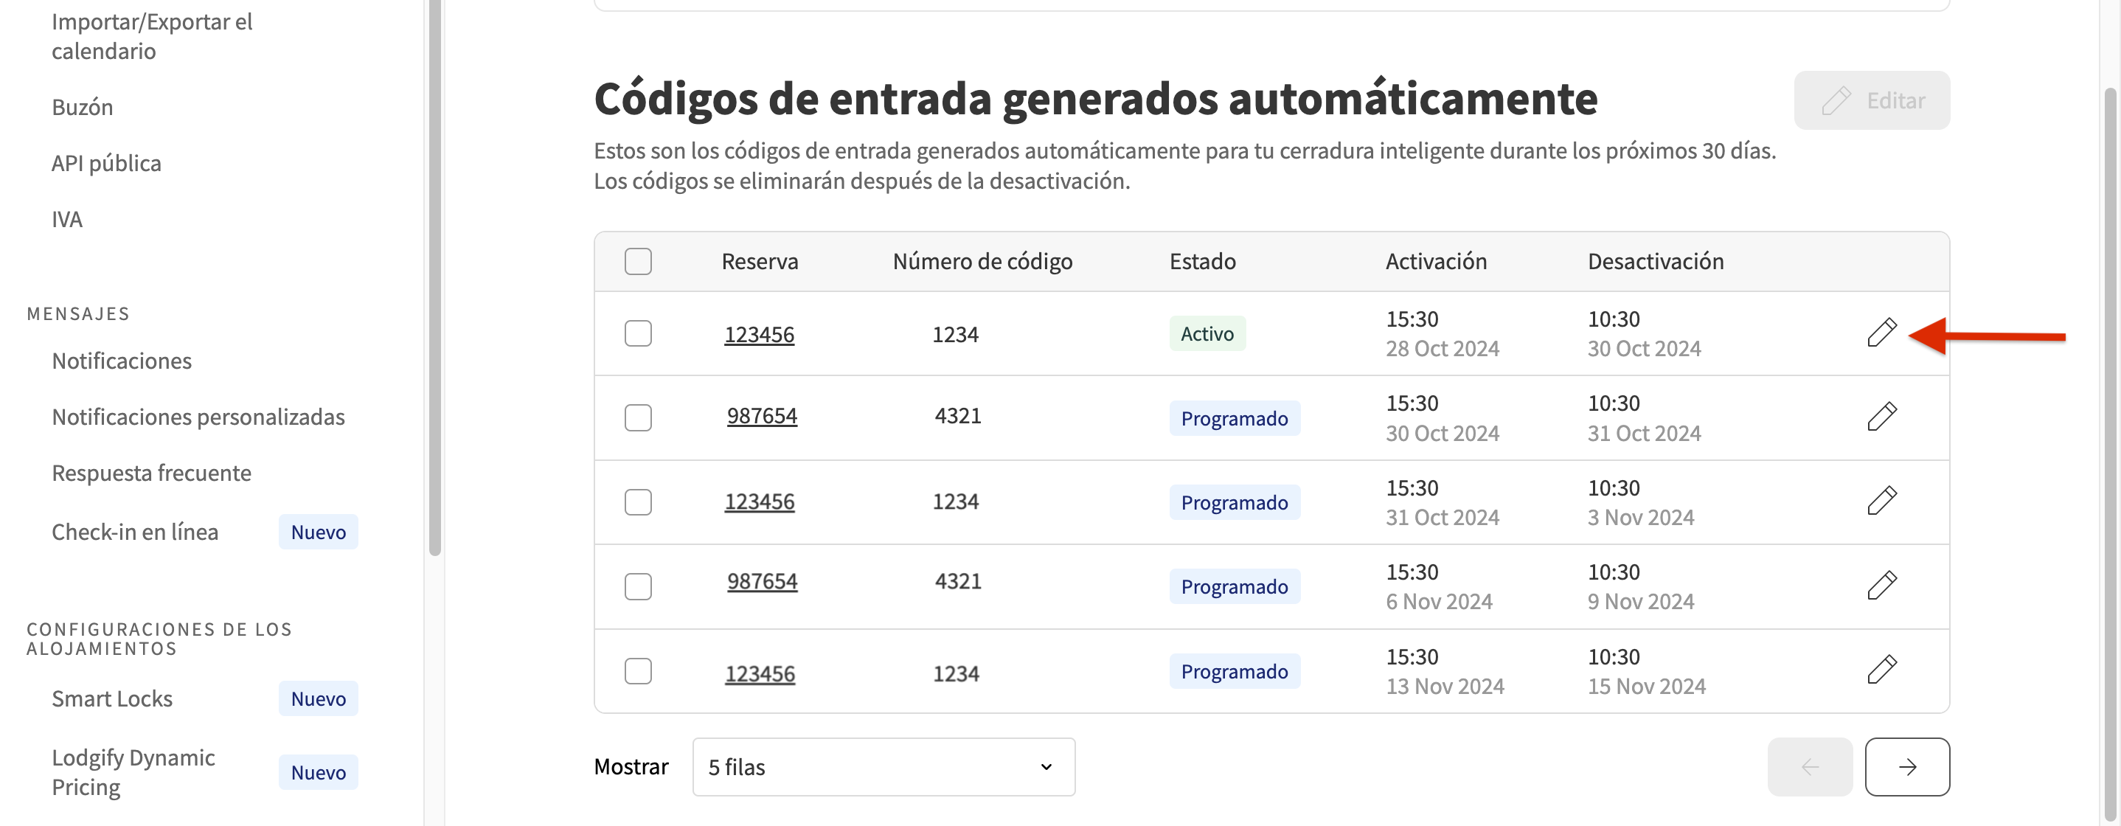Check the 987654 row dated 6 Nov
The width and height of the screenshot is (2121, 826).
638,586
